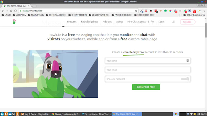Click the autofill icon in Your name field
Viewport: 207px width, 116px height.
click(x=188, y=61)
